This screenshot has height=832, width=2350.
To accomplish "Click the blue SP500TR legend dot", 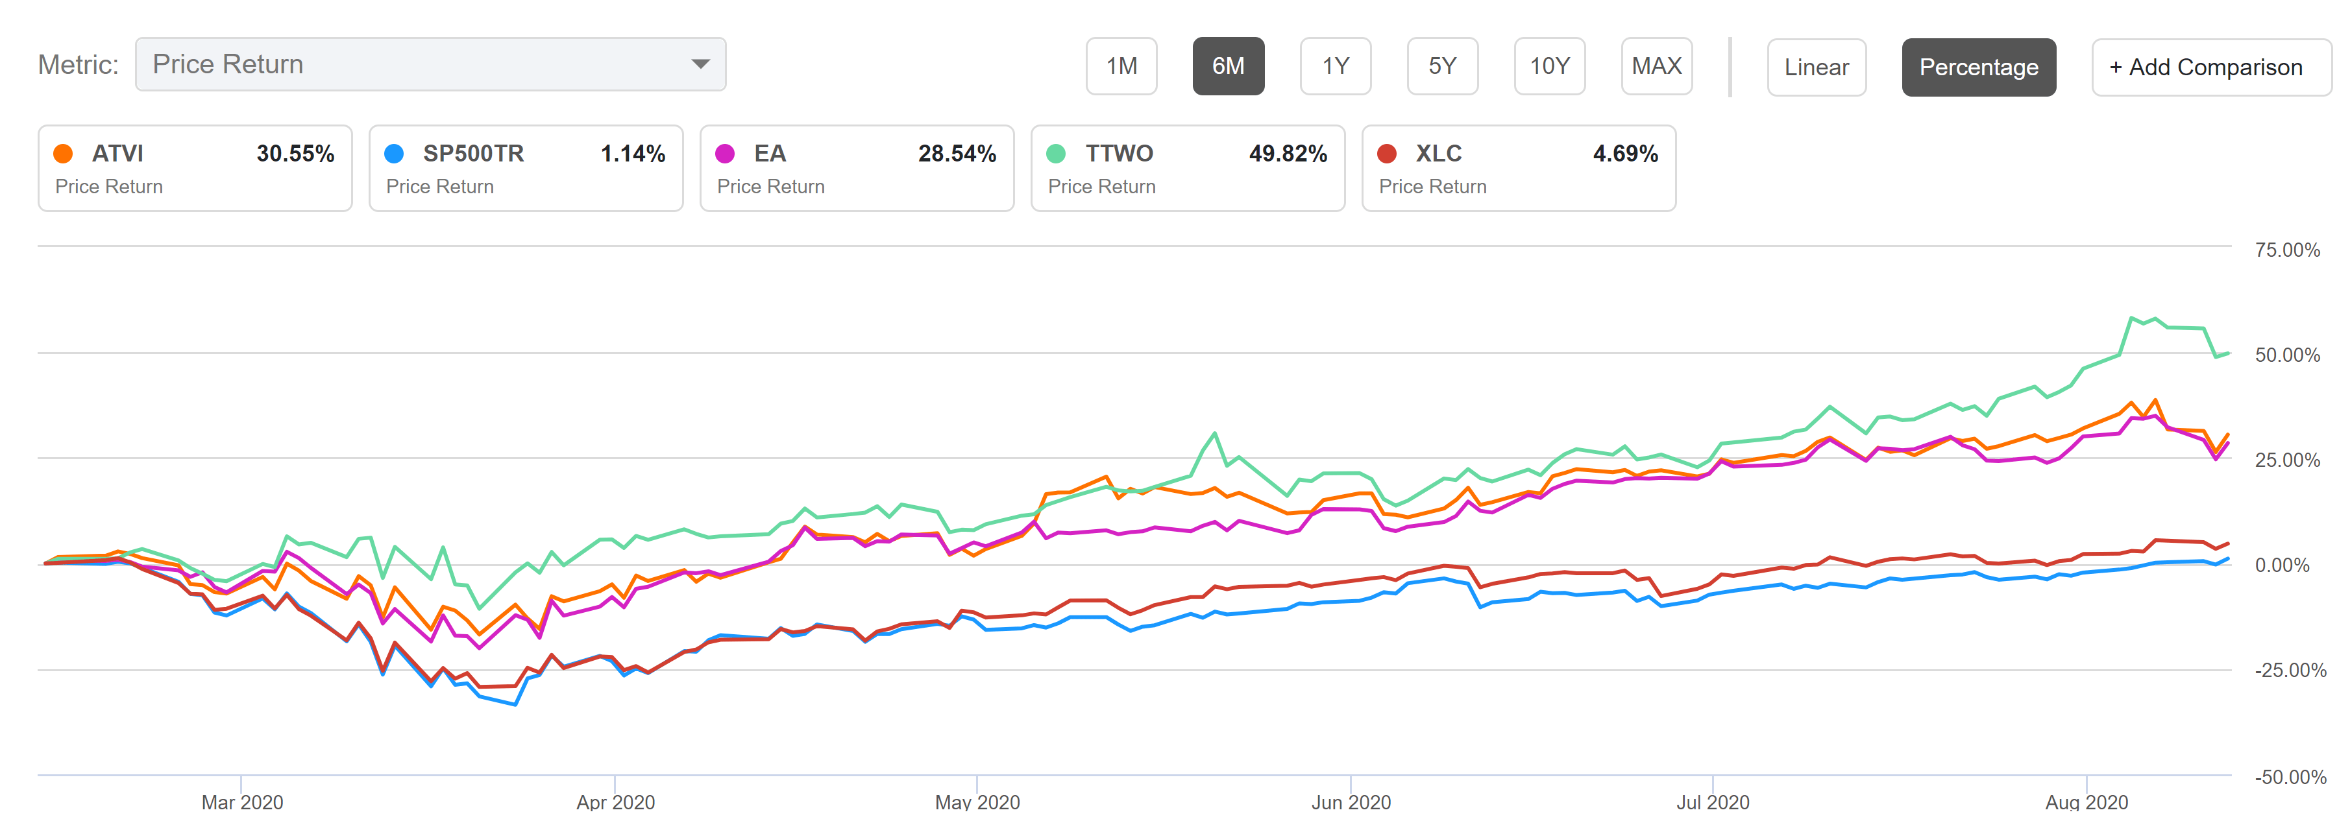I will tap(394, 153).
